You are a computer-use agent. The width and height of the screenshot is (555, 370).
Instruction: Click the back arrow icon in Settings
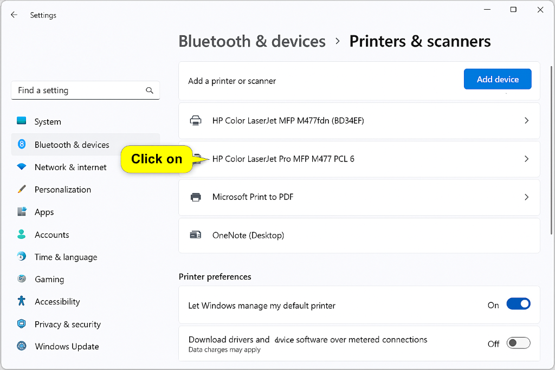pyautogui.click(x=14, y=15)
